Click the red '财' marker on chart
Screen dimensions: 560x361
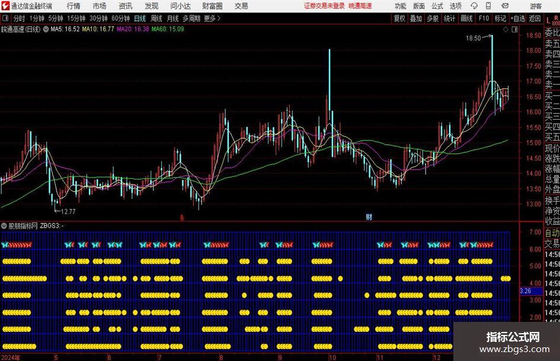pyautogui.click(x=369, y=216)
